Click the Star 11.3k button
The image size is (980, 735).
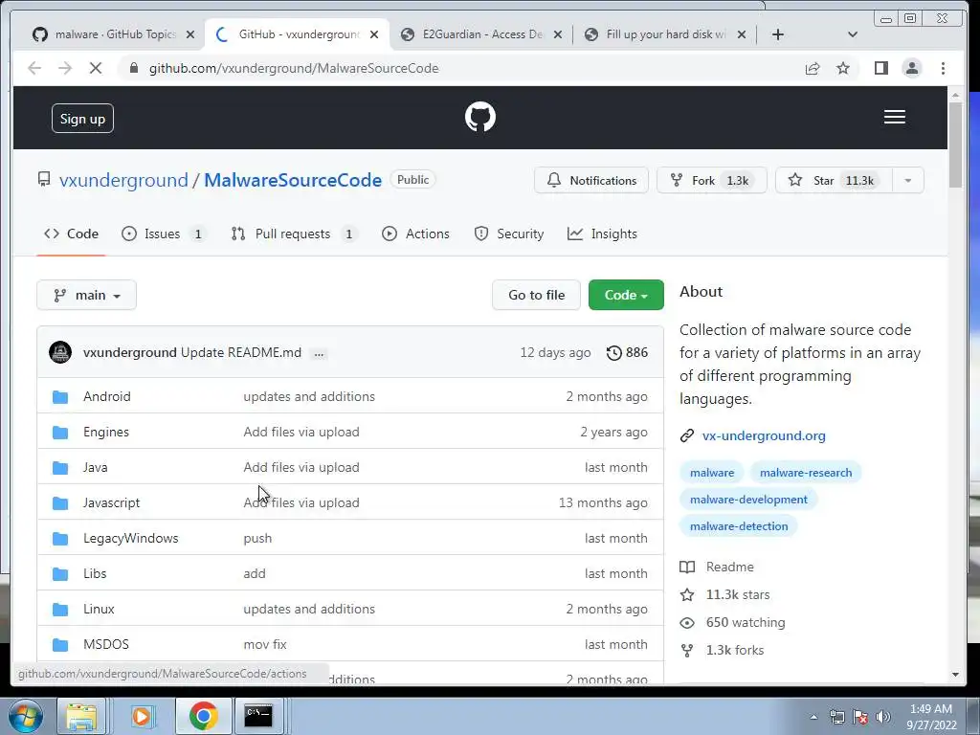[x=834, y=181]
